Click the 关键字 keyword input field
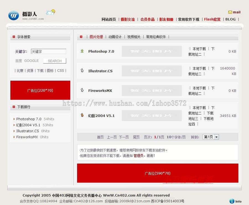This screenshot has height=205, width=249. pos(48,52)
